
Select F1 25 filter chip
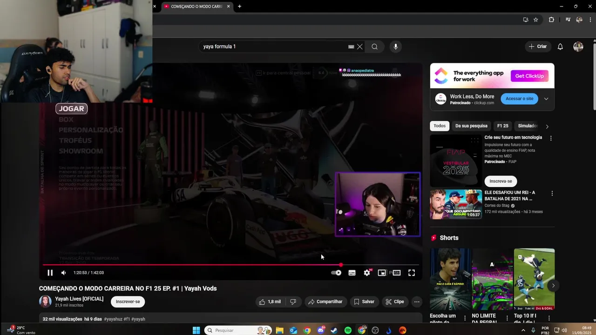coord(503,126)
